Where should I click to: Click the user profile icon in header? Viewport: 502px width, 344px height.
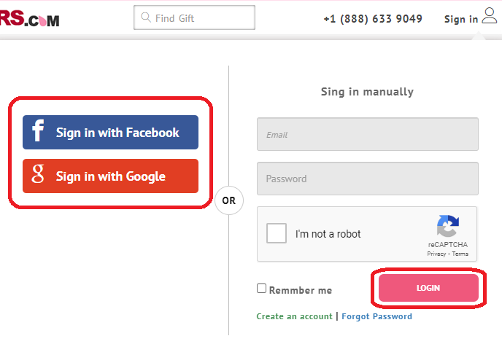pyautogui.click(x=489, y=17)
